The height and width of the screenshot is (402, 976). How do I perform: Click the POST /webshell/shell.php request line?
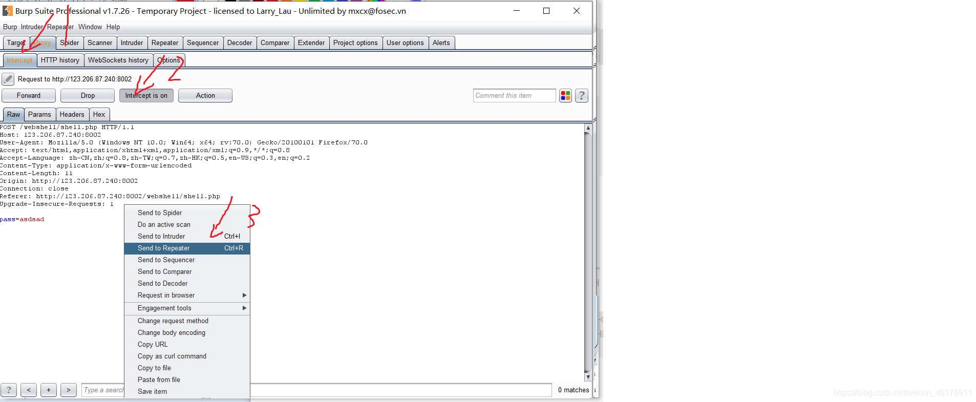pos(67,127)
